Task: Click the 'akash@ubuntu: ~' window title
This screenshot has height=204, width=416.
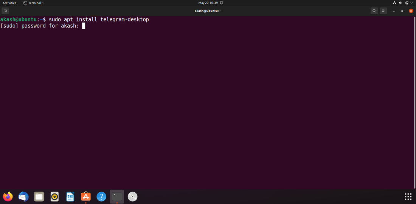Action: (x=208, y=11)
